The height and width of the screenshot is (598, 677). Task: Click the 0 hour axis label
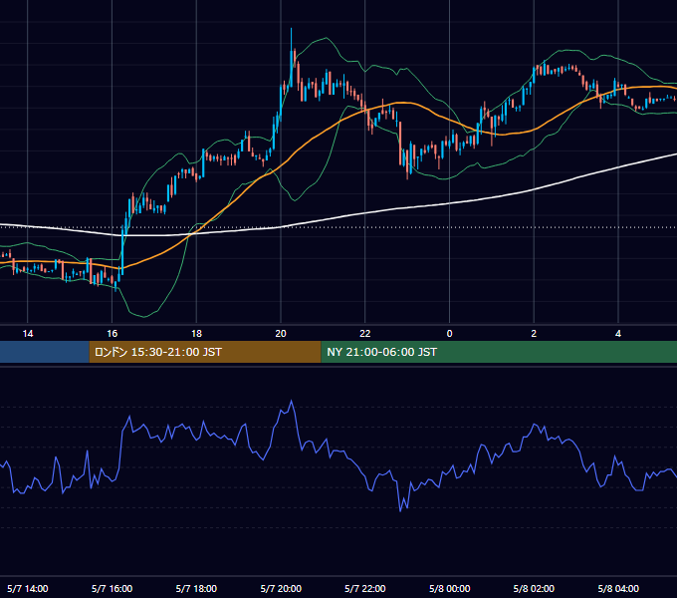coord(449,334)
